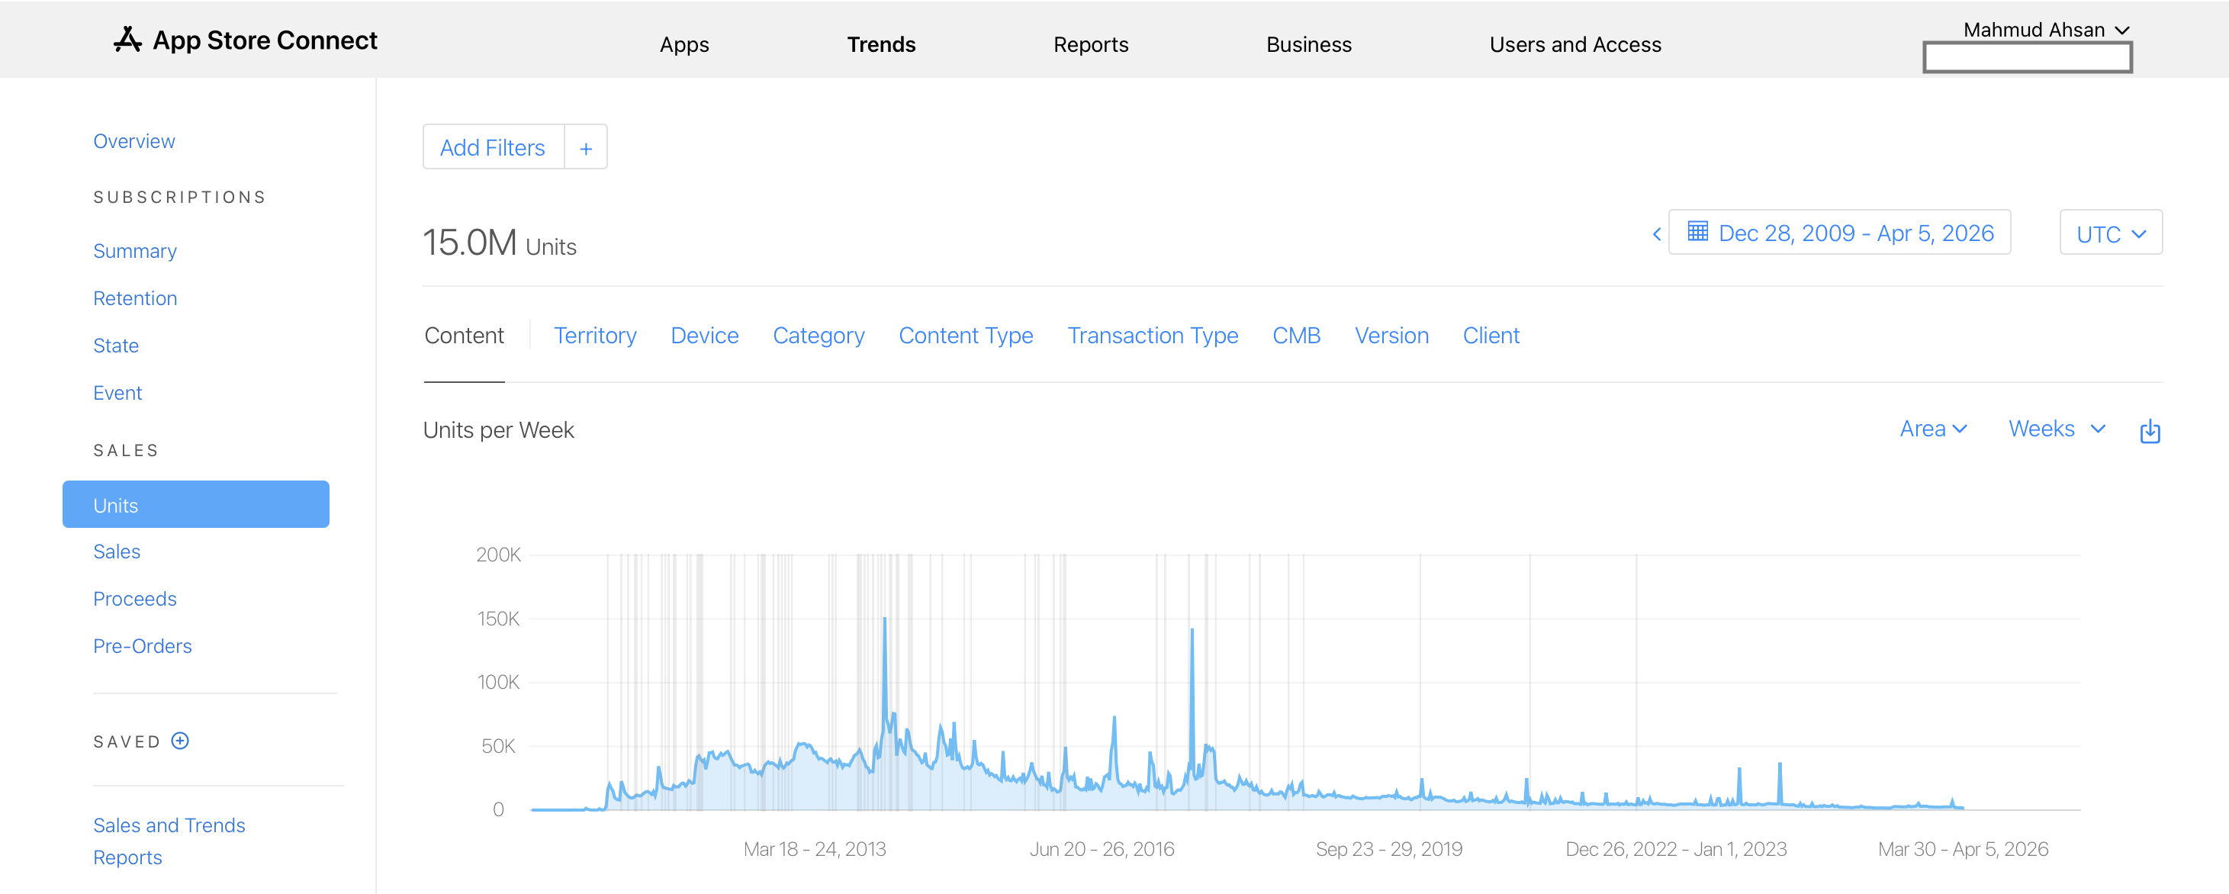Download the chart data via export icon
Screen dimensions: 2229x894
pos(2151,430)
